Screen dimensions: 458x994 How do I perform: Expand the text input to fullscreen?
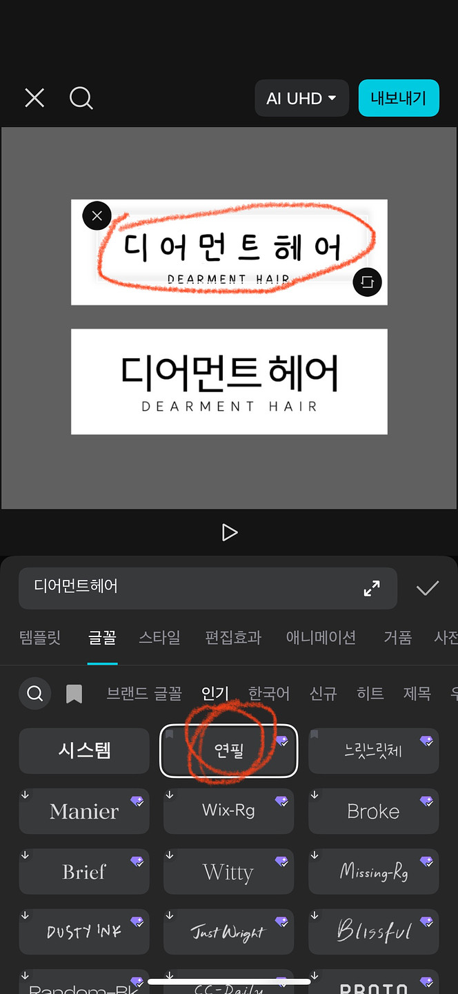click(372, 588)
